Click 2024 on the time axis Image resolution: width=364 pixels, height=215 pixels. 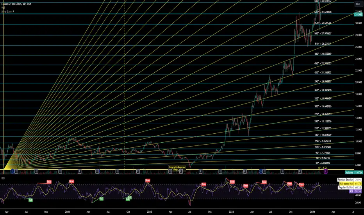(x=313, y=212)
